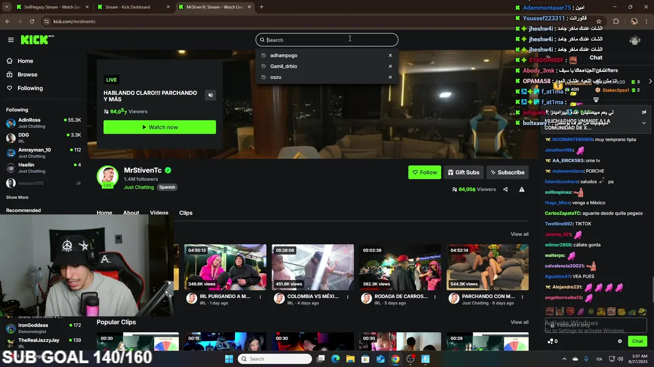The image size is (654, 367).
Task: Click the Kick logo
Action: pos(37,40)
